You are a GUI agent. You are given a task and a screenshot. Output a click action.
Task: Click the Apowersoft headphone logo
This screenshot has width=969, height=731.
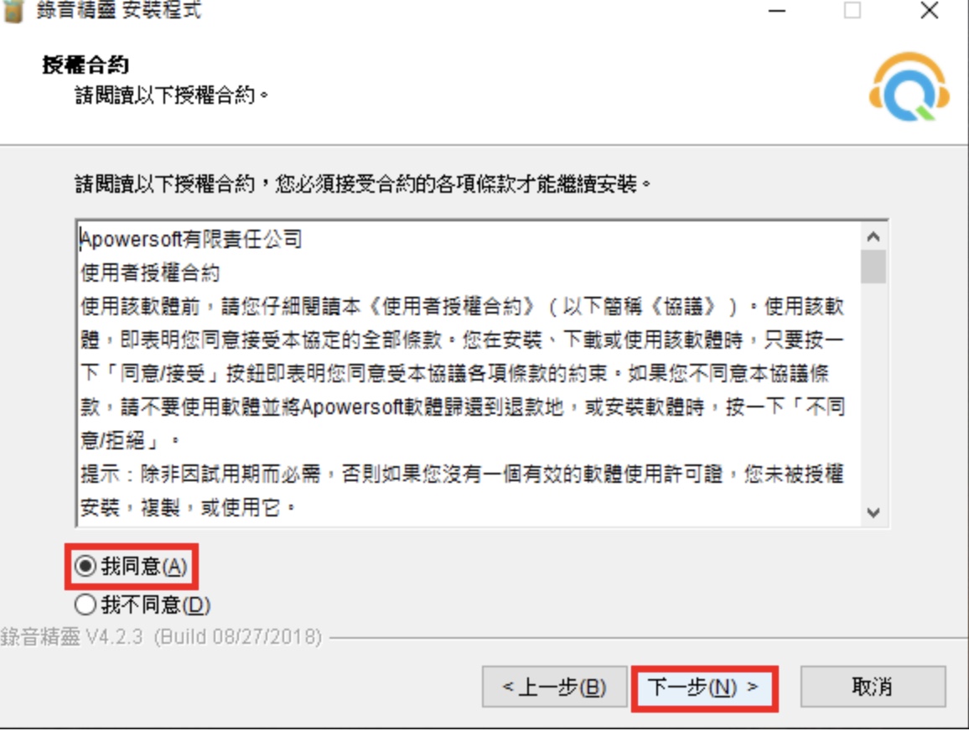[909, 87]
